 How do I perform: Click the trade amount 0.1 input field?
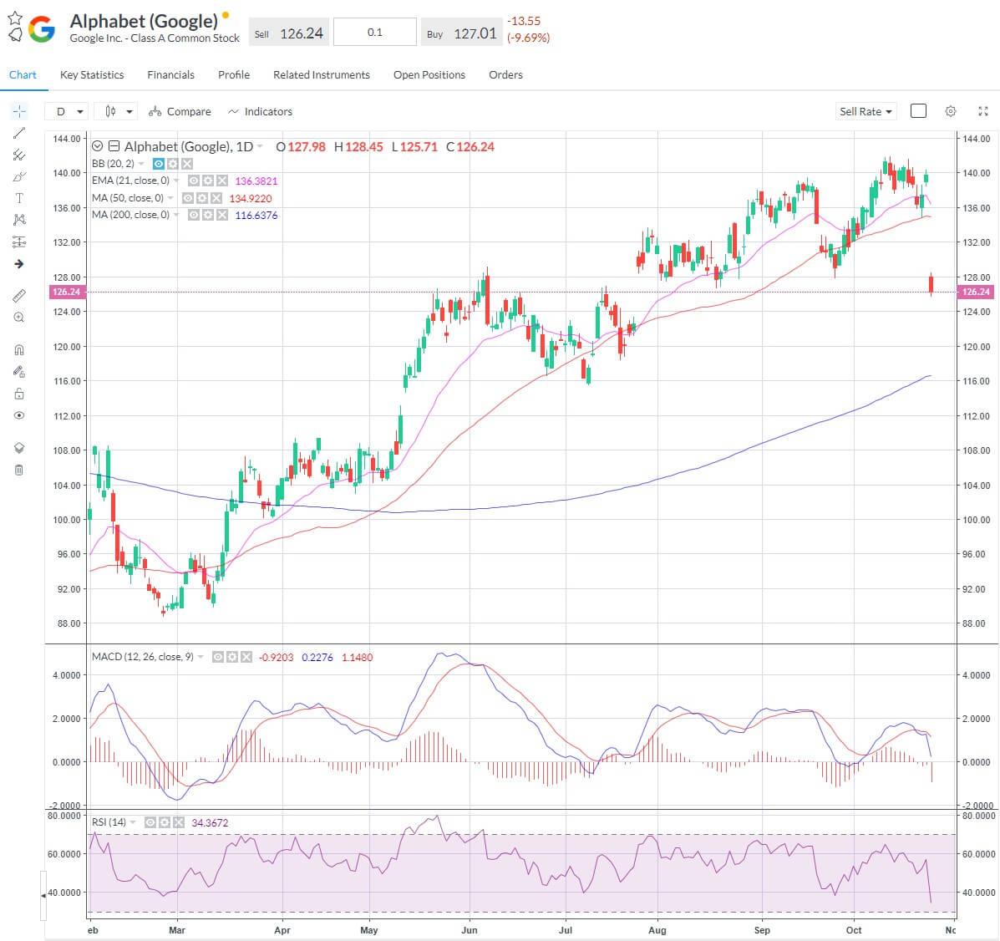click(375, 32)
